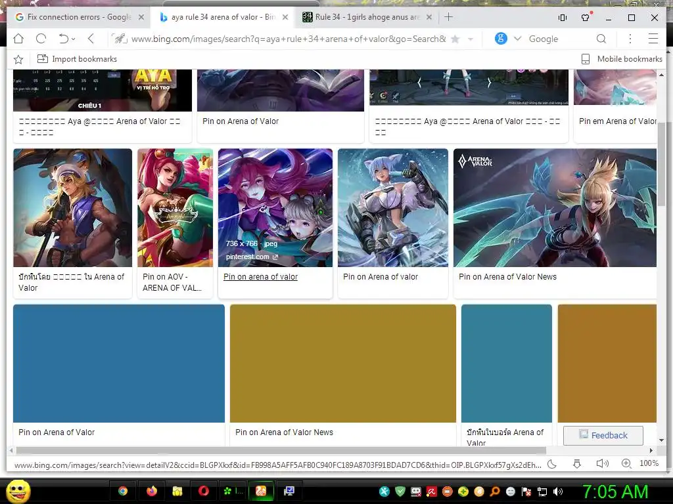This screenshot has width=673, height=504.
Task: Click the vertical scrollbar down arrow
Action: point(661,440)
